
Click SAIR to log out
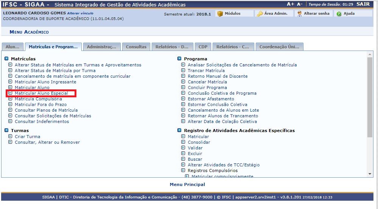[363, 4]
